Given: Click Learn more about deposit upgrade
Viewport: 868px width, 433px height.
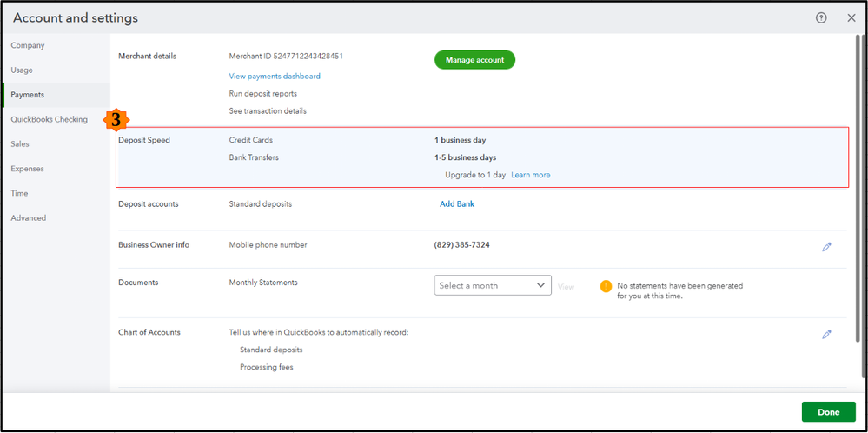Looking at the screenshot, I should tap(530, 175).
